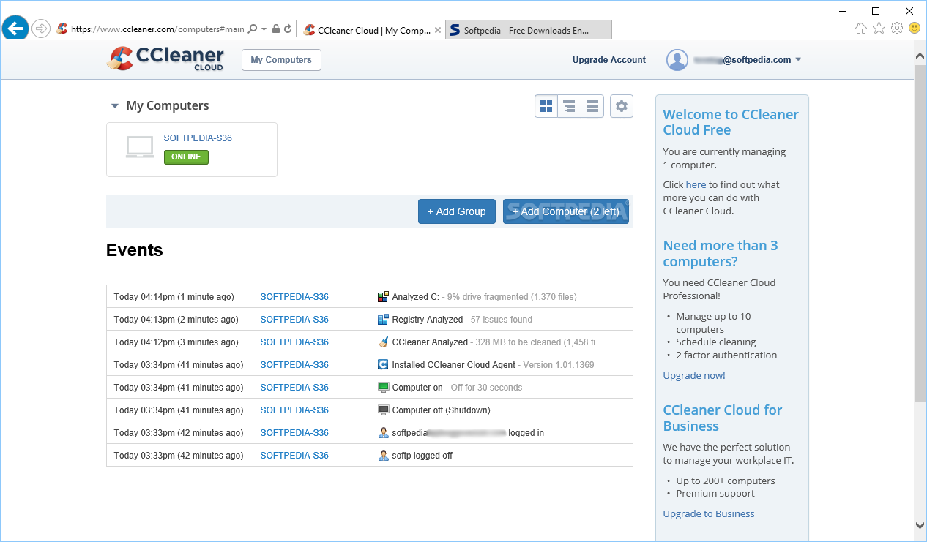Click 'Today 04:14pm (1 minute ago)' text
The width and height of the screenshot is (927, 542).
click(174, 297)
